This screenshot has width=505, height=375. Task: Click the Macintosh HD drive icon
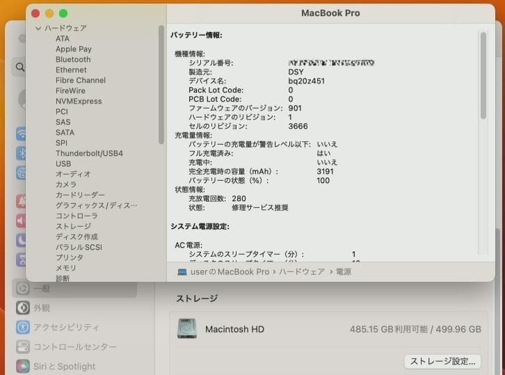point(187,328)
